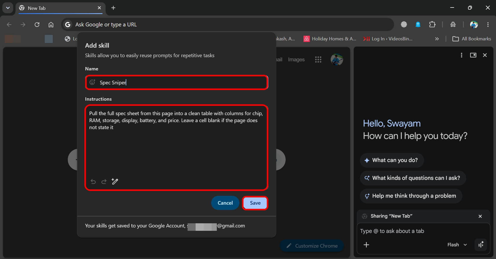Open the Chrome profile avatar in toolbar
This screenshot has height=259, width=496.
tap(474, 25)
